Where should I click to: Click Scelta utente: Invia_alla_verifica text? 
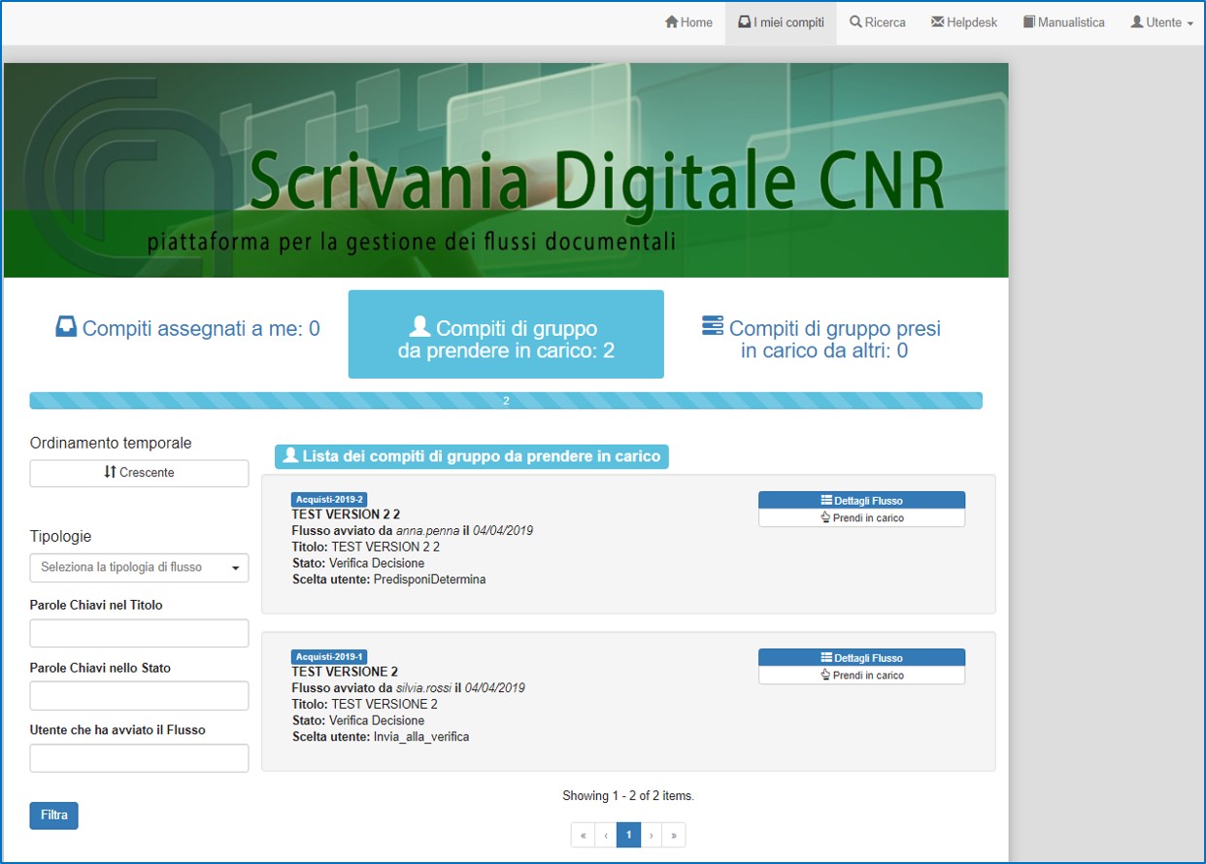pos(381,737)
